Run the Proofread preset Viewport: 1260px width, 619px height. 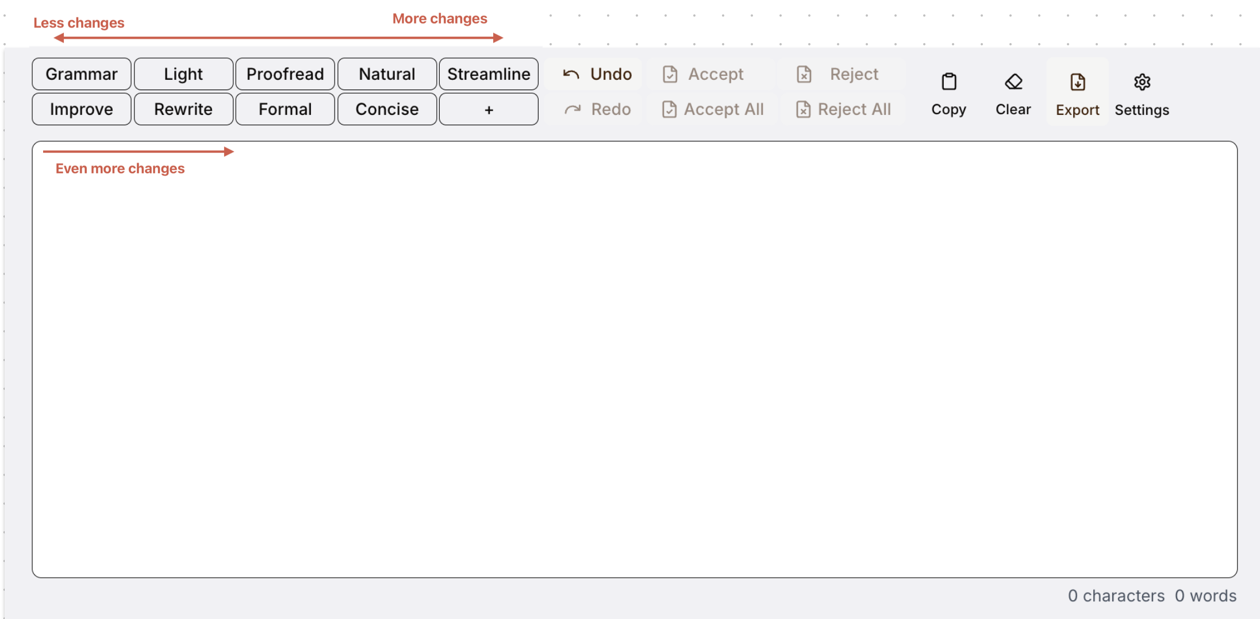pyautogui.click(x=285, y=73)
